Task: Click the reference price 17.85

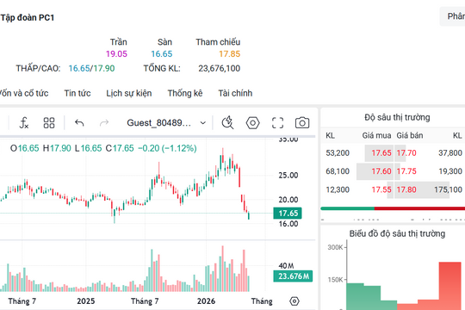Action: pos(230,54)
